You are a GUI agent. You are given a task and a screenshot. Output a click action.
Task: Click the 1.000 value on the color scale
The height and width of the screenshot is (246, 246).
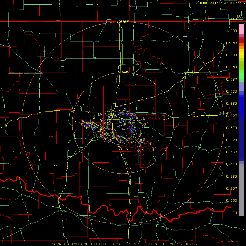[232, 31]
